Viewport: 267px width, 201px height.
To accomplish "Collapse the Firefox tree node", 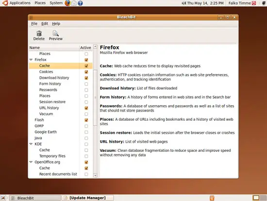I will tap(31, 59).
